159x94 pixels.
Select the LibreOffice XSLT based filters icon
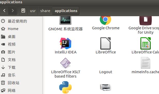[65, 63]
